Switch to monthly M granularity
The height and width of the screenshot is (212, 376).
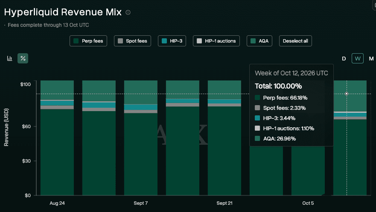pyautogui.click(x=371, y=59)
